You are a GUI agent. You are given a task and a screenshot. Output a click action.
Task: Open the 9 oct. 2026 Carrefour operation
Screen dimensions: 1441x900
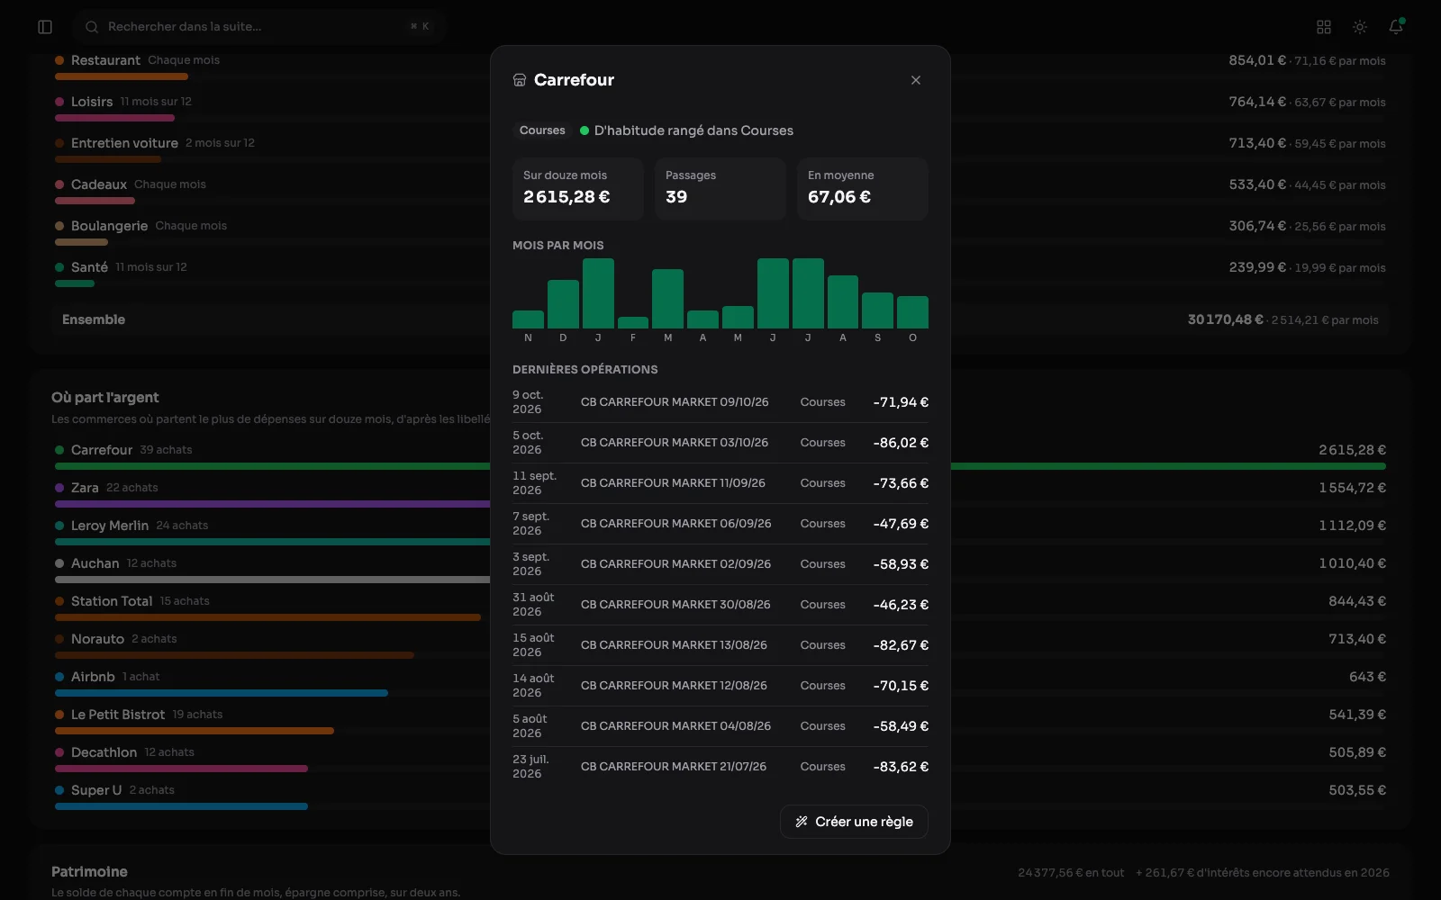pos(720,402)
